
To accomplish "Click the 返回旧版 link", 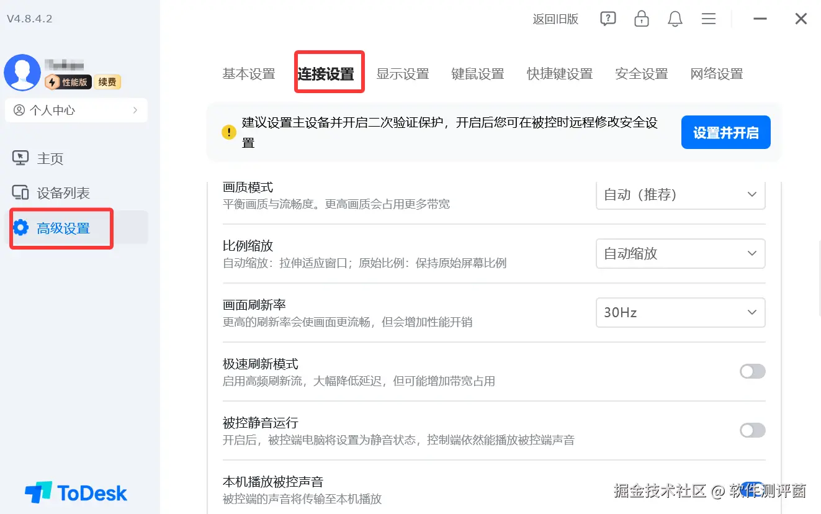I will point(556,19).
